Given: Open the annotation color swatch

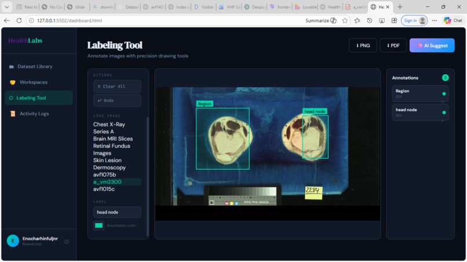Looking at the screenshot, I should (x=99, y=225).
